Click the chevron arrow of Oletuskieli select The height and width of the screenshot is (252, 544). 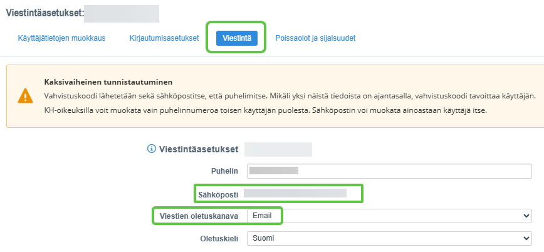click(x=525, y=239)
